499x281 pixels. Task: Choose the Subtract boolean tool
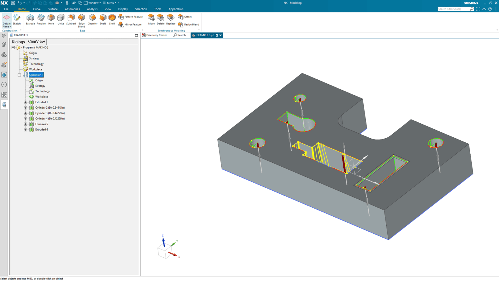click(71, 19)
